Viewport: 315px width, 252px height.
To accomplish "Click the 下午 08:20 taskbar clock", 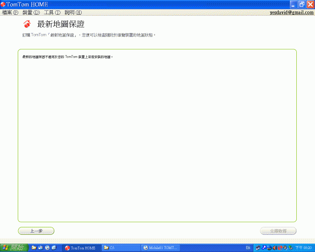I will pos(303,248).
